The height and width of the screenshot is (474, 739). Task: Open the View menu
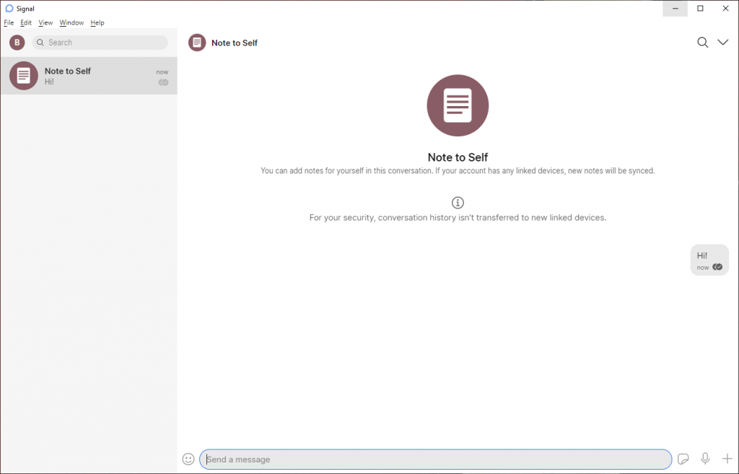click(x=45, y=22)
